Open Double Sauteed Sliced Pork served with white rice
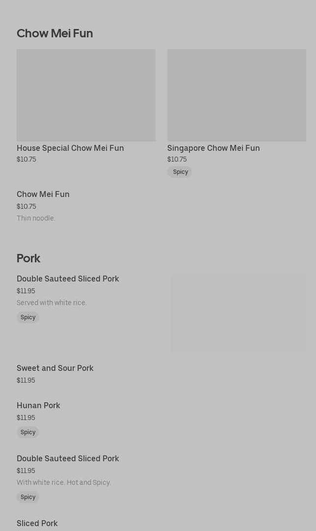 [68, 279]
